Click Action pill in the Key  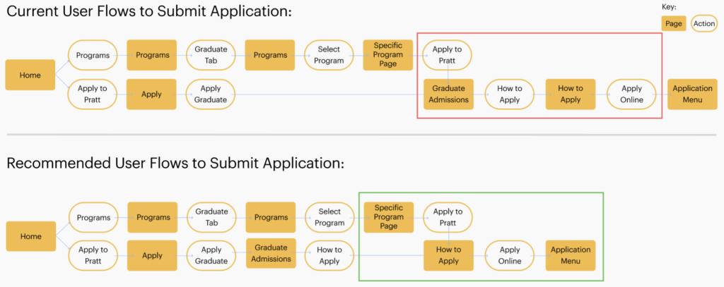[704, 23]
